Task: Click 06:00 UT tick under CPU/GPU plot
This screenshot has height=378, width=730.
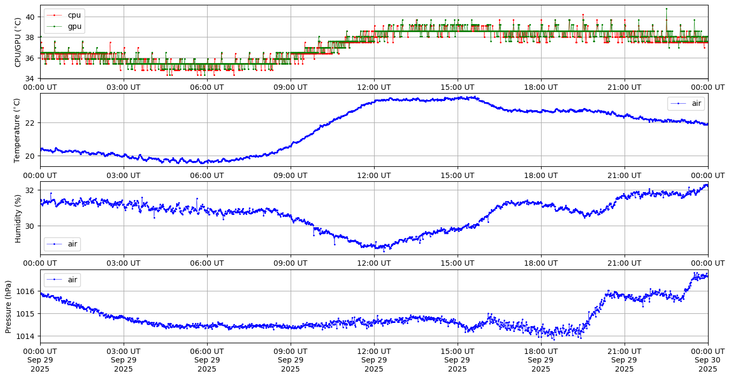Action: tap(207, 87)
